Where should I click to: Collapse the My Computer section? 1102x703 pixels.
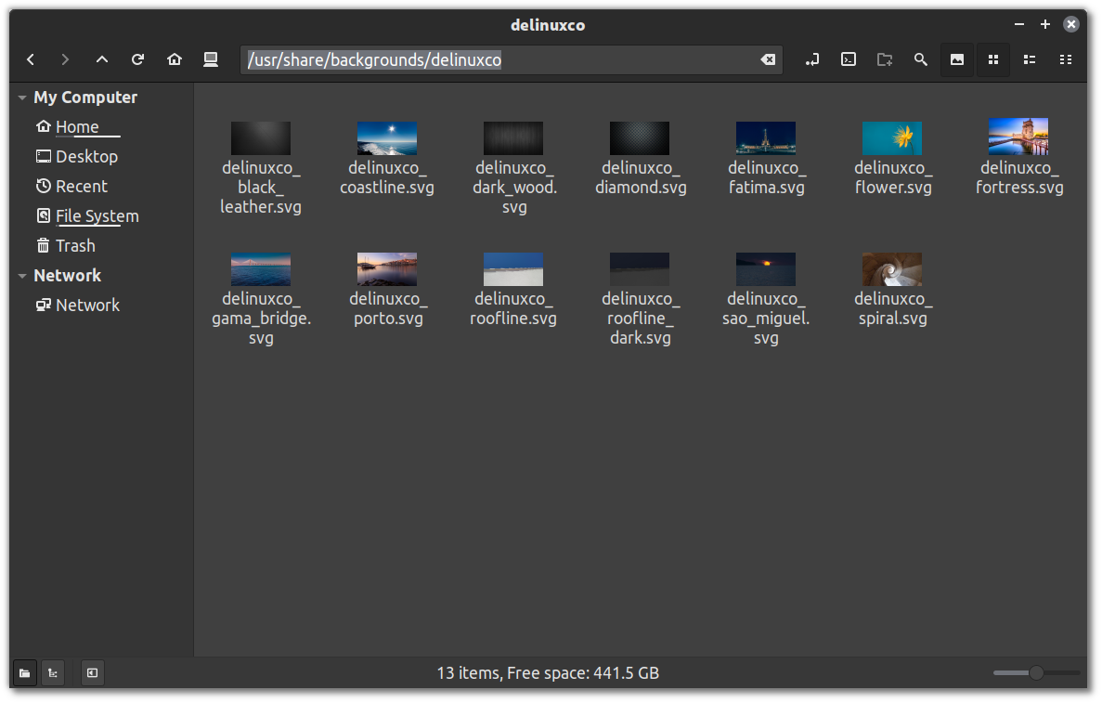[20, 97]
